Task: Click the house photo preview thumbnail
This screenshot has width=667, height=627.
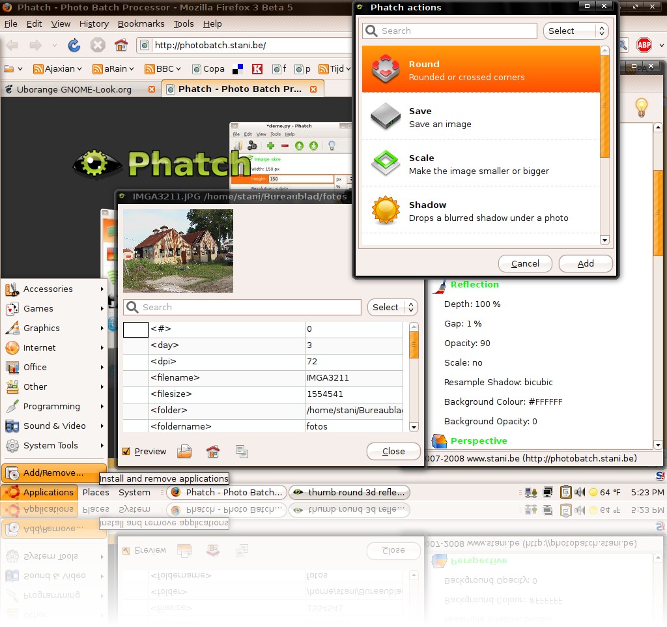Action: (178, 251)
